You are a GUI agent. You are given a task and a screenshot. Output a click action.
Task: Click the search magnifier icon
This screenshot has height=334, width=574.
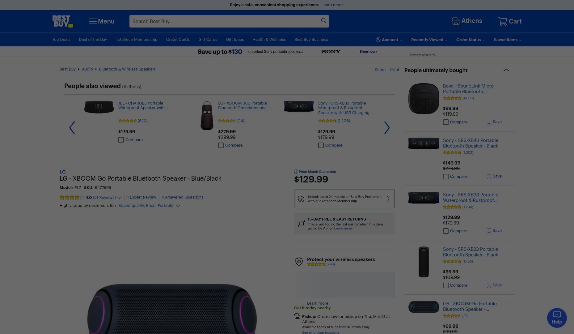click(323, 21)
